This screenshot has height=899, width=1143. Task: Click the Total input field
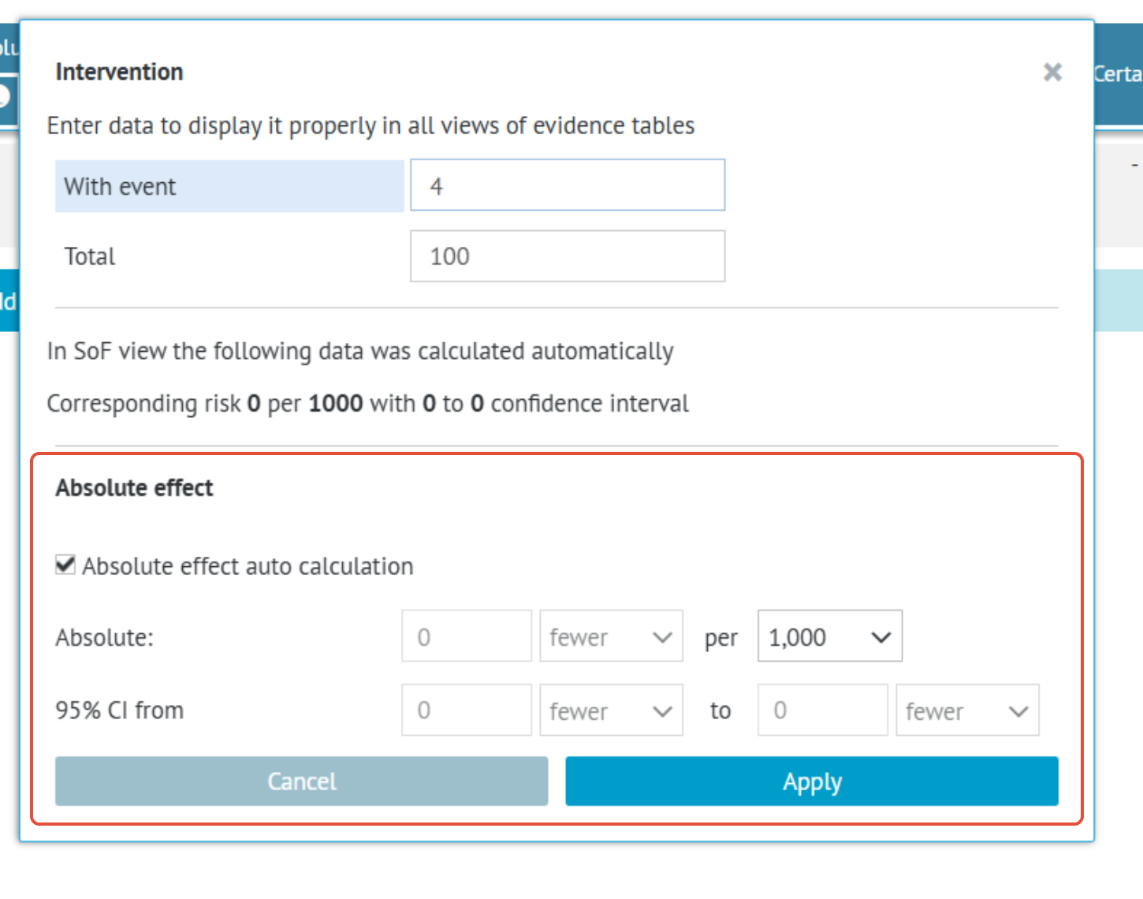click(x=567, y=256)
